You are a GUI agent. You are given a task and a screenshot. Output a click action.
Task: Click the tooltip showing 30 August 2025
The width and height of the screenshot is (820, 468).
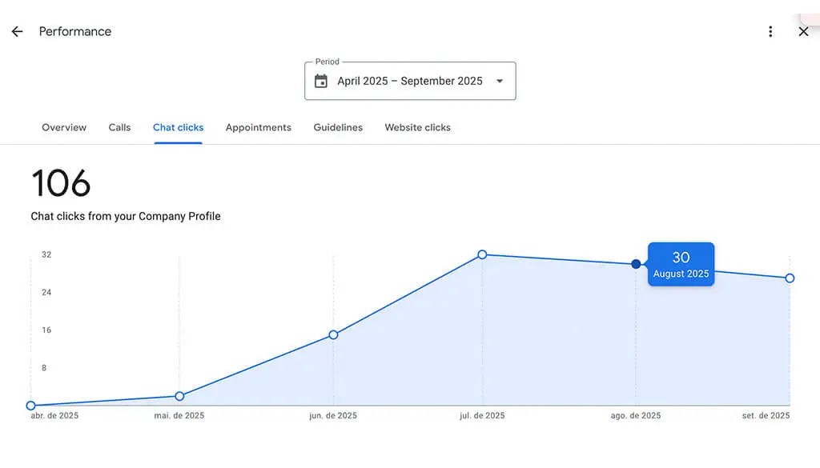click(x=681, y=264)
